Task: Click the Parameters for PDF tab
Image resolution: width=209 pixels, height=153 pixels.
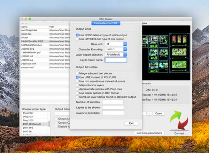Action: [106, 23]
